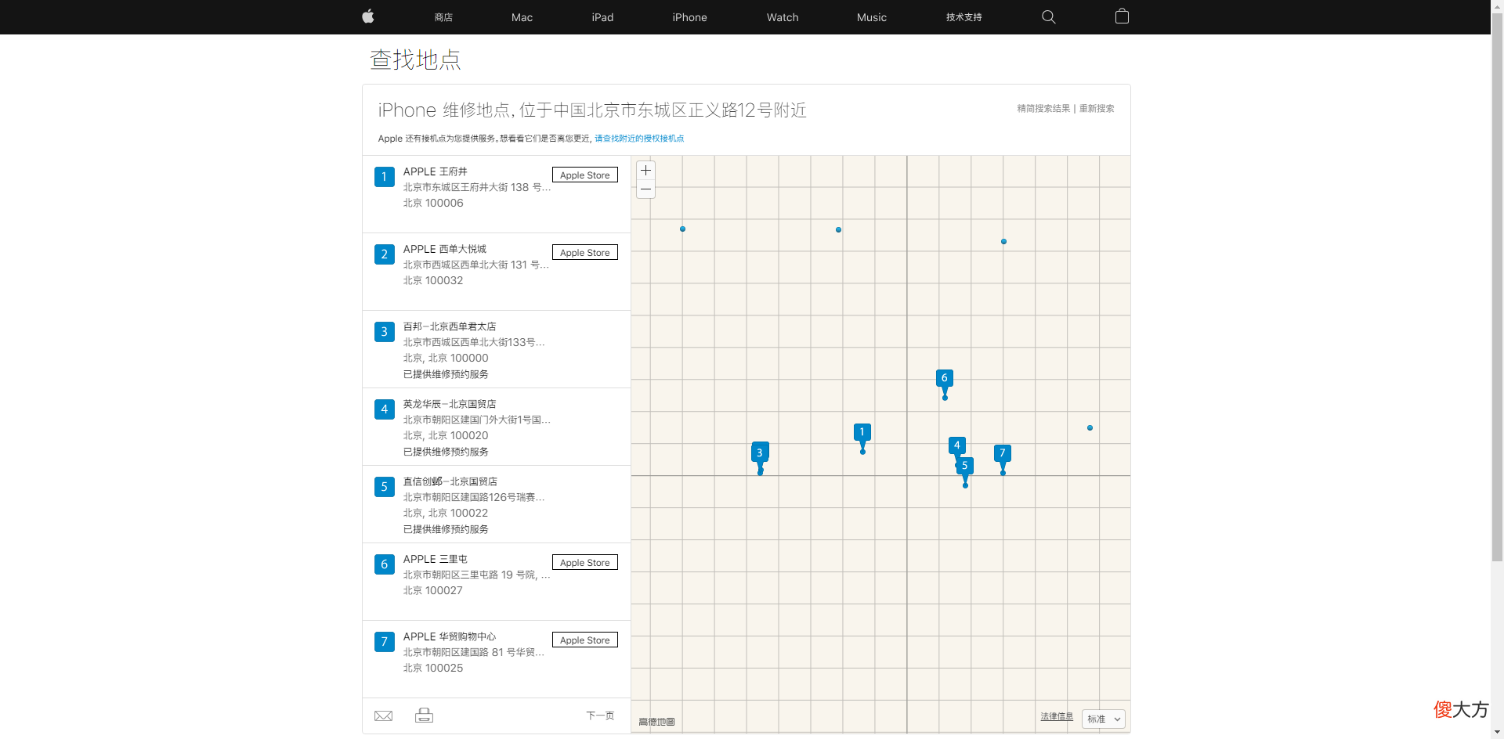Click the number 1 badge for APPLE 王府井
Viewport: 1504px width, 739px height.
385,177
